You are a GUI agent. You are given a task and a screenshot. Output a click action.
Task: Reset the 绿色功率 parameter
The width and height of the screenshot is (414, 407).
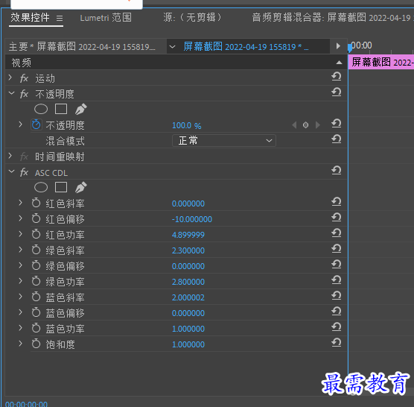click(x=336, y=280)
